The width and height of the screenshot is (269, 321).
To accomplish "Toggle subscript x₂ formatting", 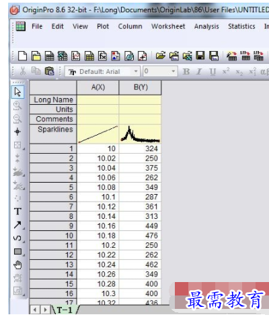I will [x=239, y=72].
